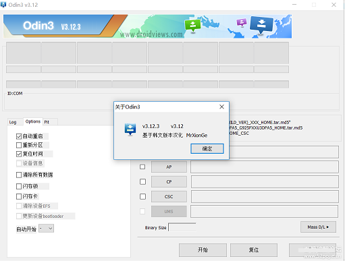Click the green download bubble in banner
This screenshot has height=261, width=345.
[x=192, y=26]
